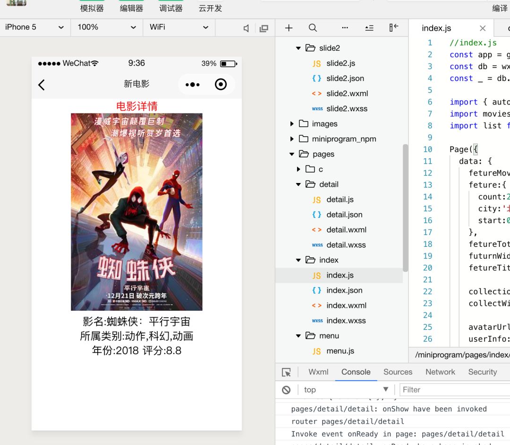The width and height of the screenshot is (510, 445).
Task: Open WiFi network type dropdown
Action: click(x=179, y=27)
